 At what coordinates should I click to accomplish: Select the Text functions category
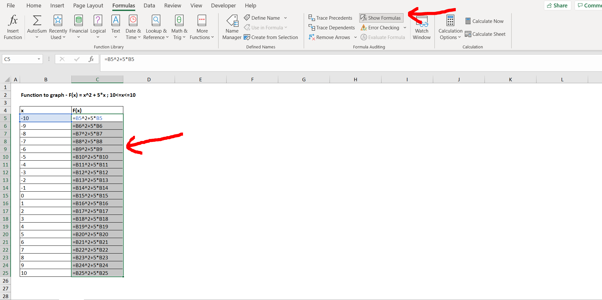pos(116,26)
